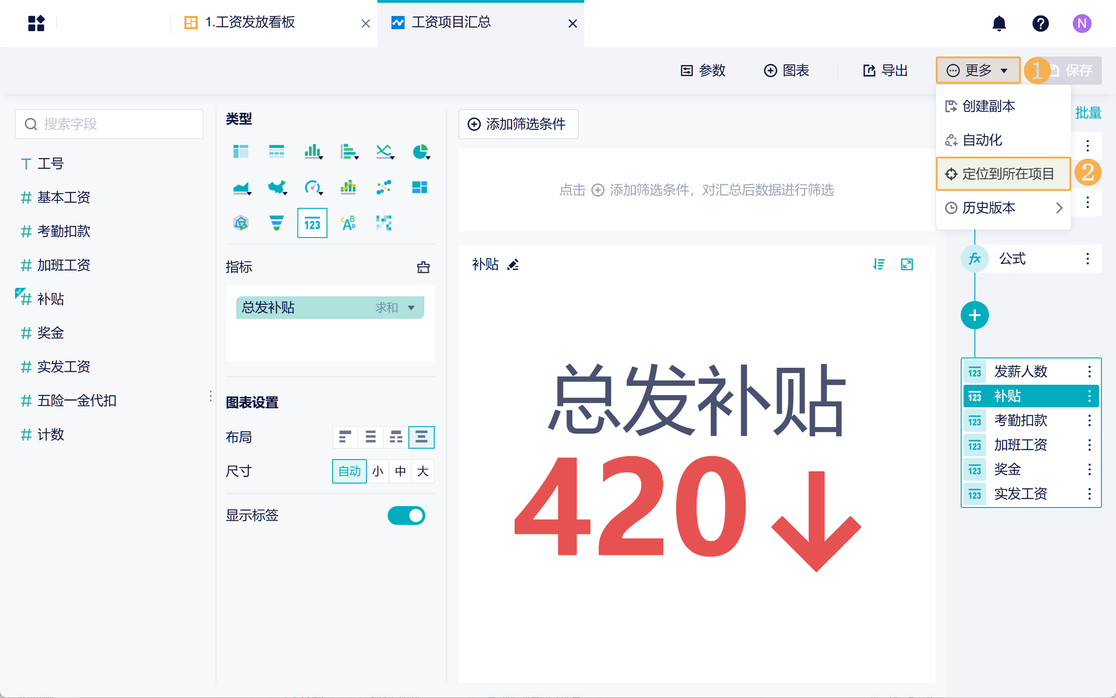Focus the 搜索字段 search box
Viewport: 1116px width, 698px height.
[109, 124]
